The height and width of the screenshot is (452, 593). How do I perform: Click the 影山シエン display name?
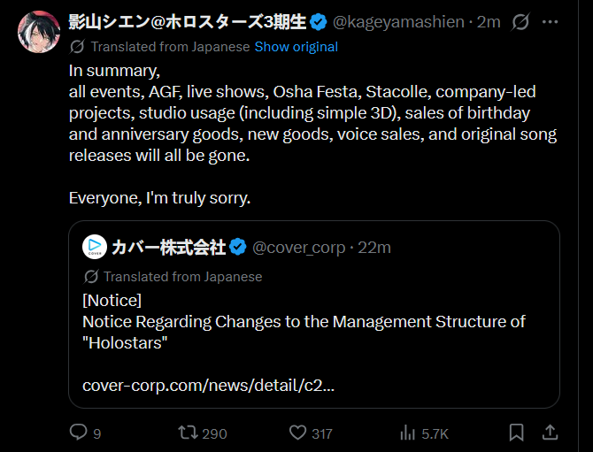187,22
